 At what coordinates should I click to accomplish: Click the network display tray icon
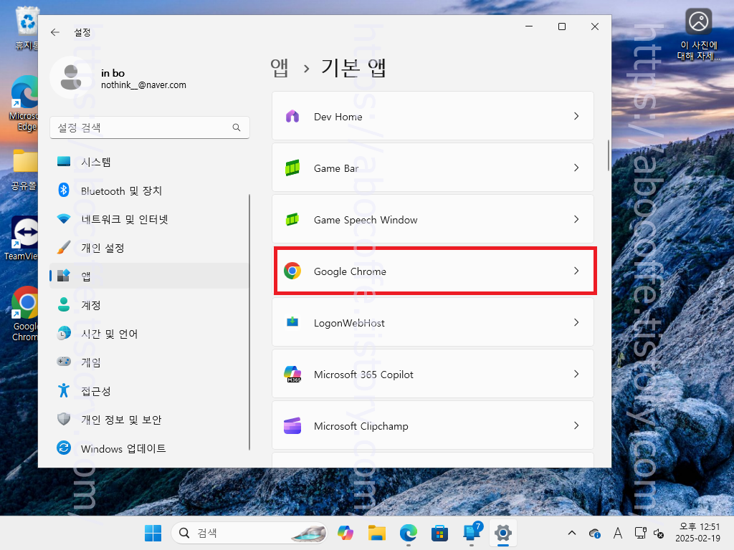tap(640, 533)
